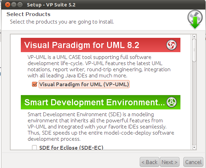Close the Setup window with the red button

(8, 5)
